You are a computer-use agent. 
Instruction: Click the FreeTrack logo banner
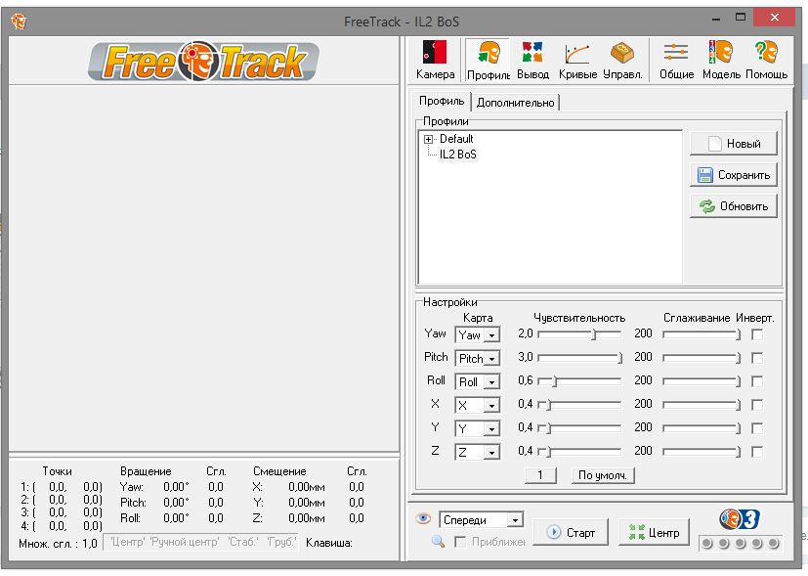[203, 62]
